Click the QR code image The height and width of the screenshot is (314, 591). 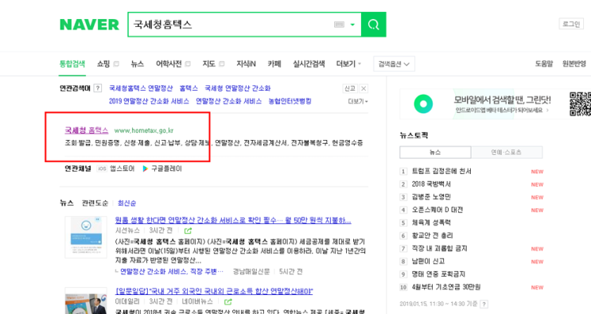click(x=580, y=104)
